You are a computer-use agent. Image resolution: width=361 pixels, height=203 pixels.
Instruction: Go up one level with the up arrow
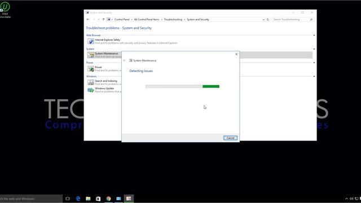[x=103, y=19]
